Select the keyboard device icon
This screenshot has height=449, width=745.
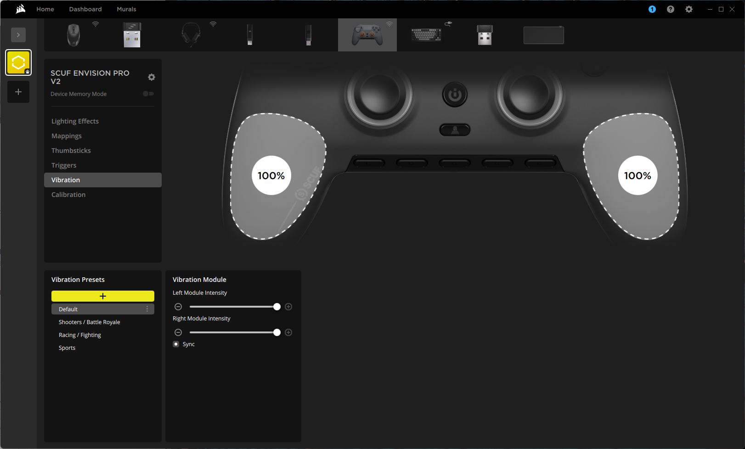pyautogui.click(x=426, y=35)
